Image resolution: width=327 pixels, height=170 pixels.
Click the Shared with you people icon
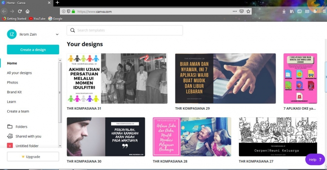point(10,136)
